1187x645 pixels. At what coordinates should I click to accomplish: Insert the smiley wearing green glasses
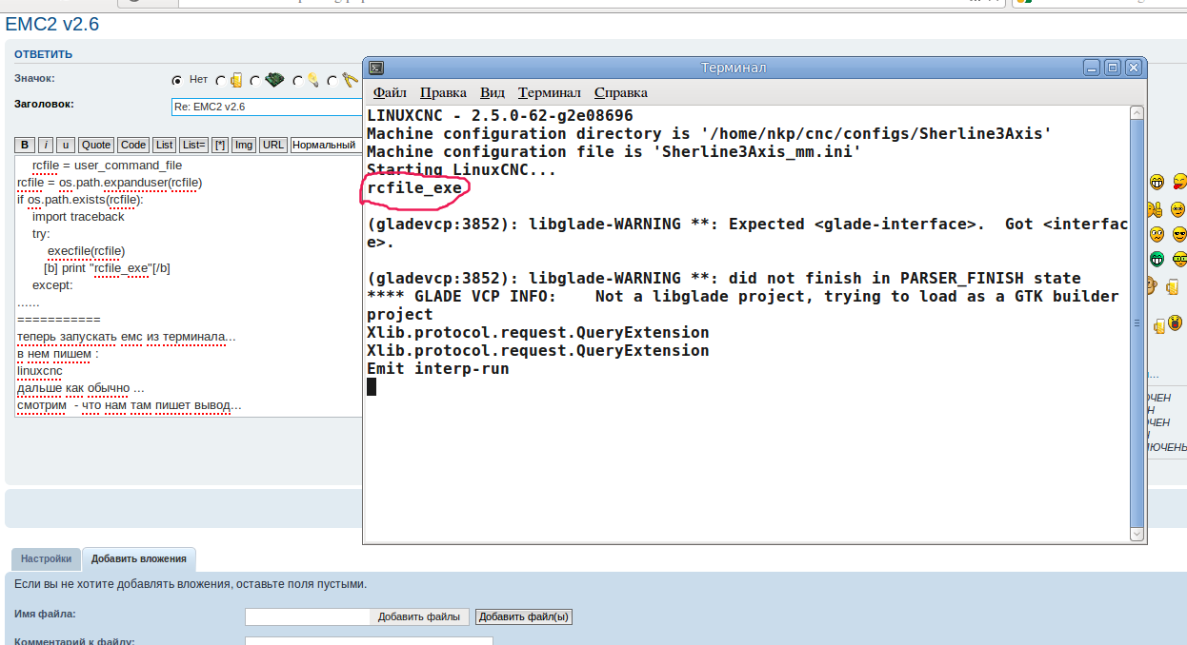click(x=1179, y=258)
